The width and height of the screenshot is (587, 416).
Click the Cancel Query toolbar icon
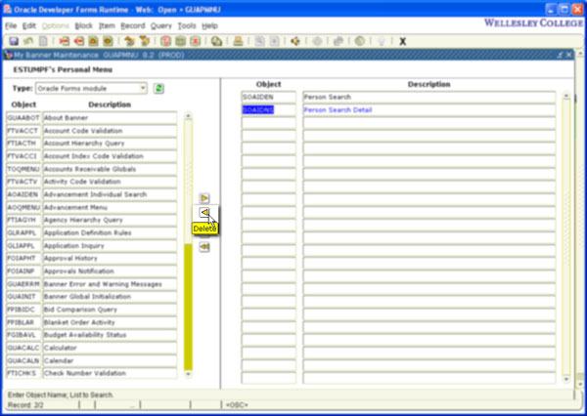[195, 41]
